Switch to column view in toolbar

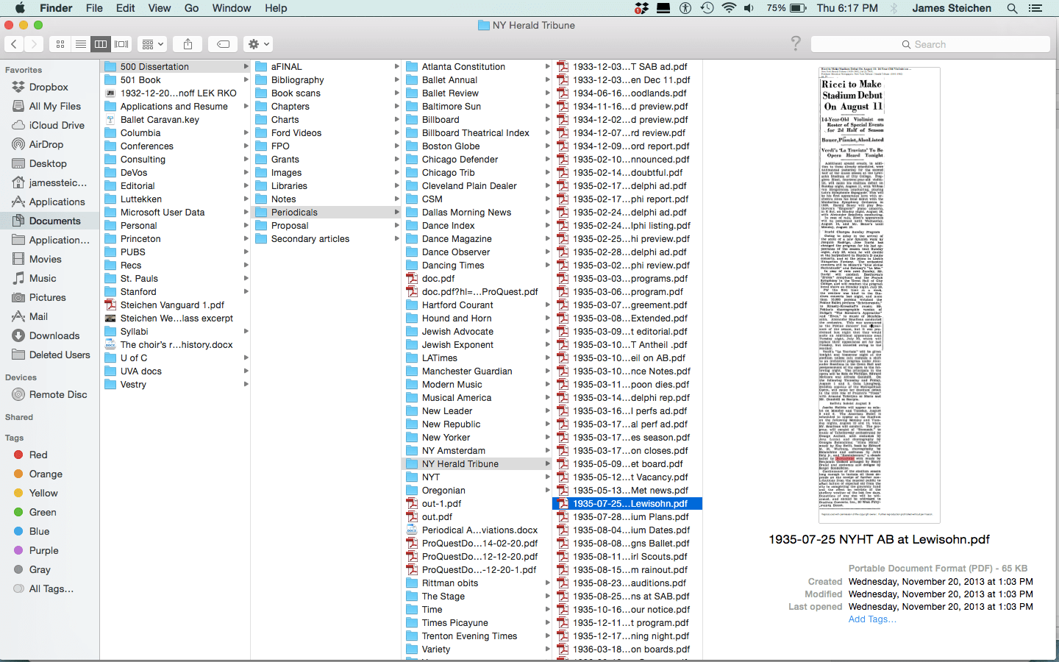(x=101, y=44)
